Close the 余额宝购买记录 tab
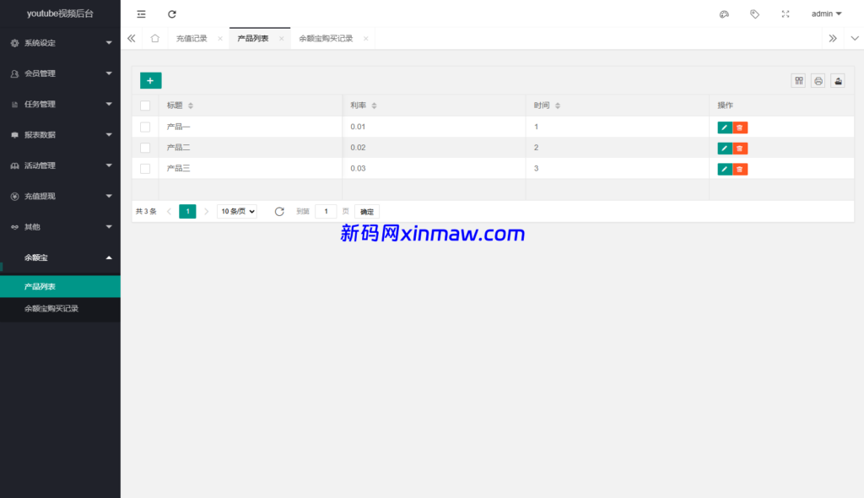Image resolution: width=864 pixels, height=498 pixels. (x=366, y=39)
